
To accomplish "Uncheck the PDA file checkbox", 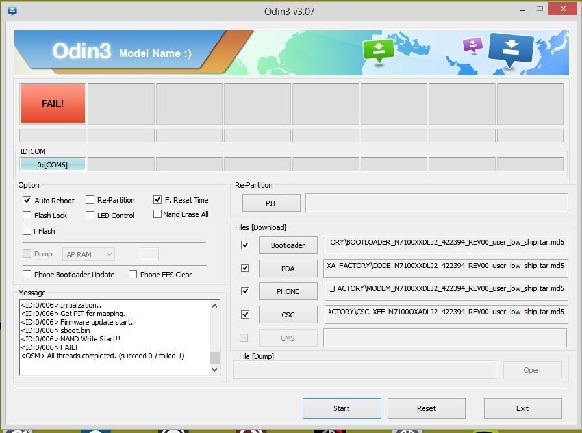I will coord(245,268).
